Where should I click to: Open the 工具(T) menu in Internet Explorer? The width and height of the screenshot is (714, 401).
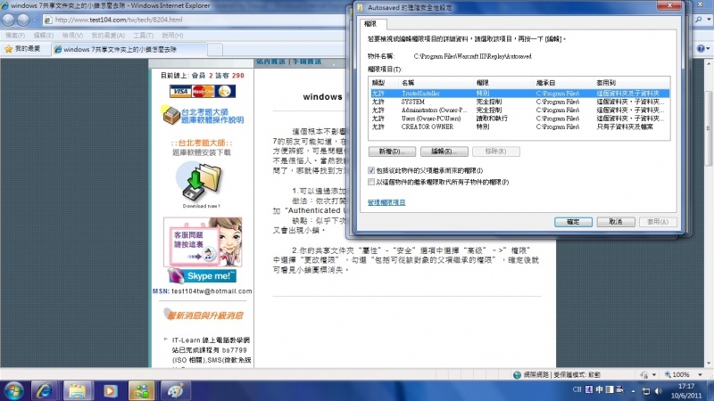143,35
